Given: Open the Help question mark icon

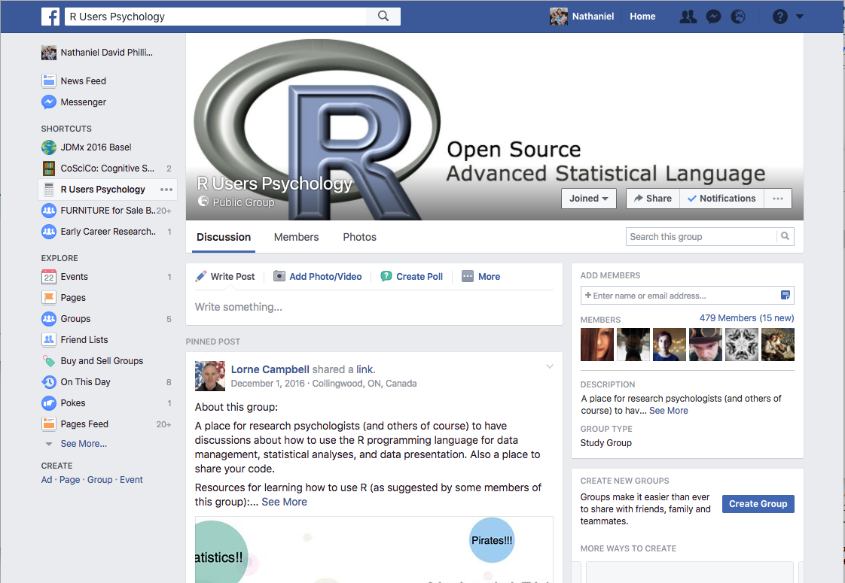Looking at the screenshot, I should 779,17.
